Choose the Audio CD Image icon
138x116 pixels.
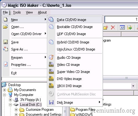click(x=51, y=57)
